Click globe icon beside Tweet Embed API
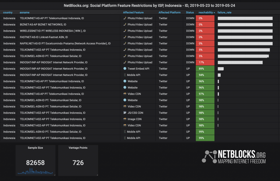Screen dimensions: 280x181 pyautogui.click(x=125, y=69)
